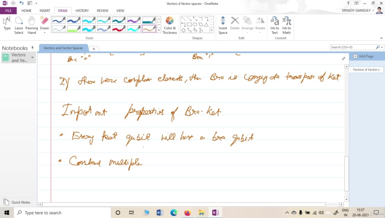Open Ribbon Display Options
The width and height of the screenshot is (385, 218).
coord(357,3)
